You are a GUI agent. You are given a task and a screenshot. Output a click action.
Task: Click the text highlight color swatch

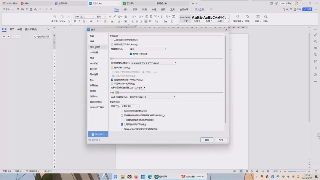click(x=112, y=21)
